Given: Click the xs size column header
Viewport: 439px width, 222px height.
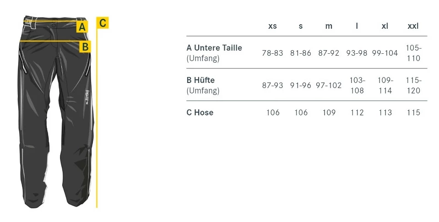Looking at the screenshot, I should pyautogui.click(x=272, y=26).
